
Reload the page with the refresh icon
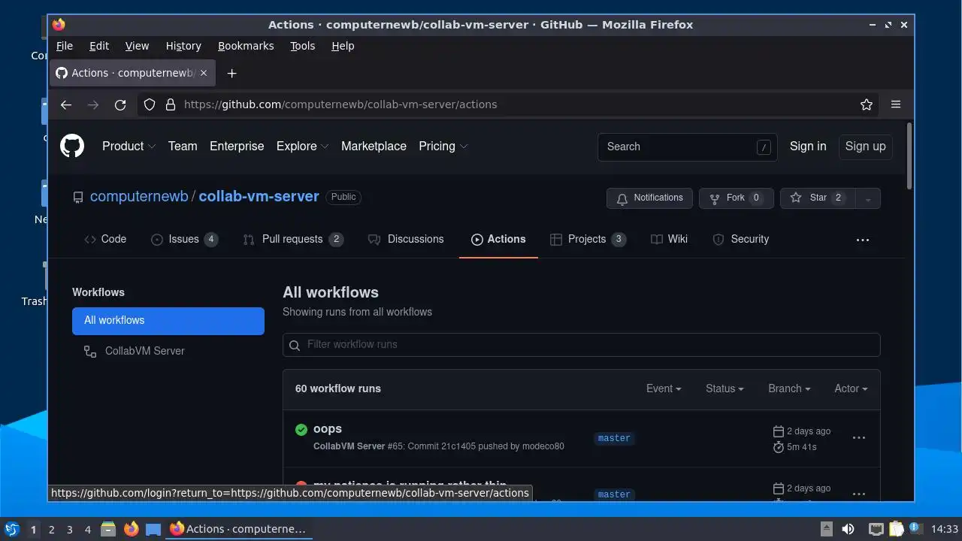[120, 104]
